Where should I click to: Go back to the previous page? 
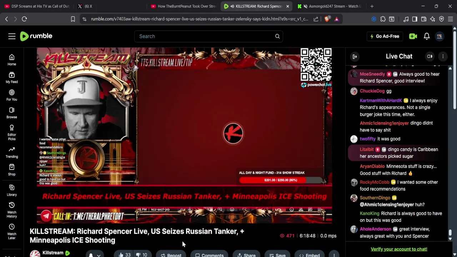(x=6, y=19)
